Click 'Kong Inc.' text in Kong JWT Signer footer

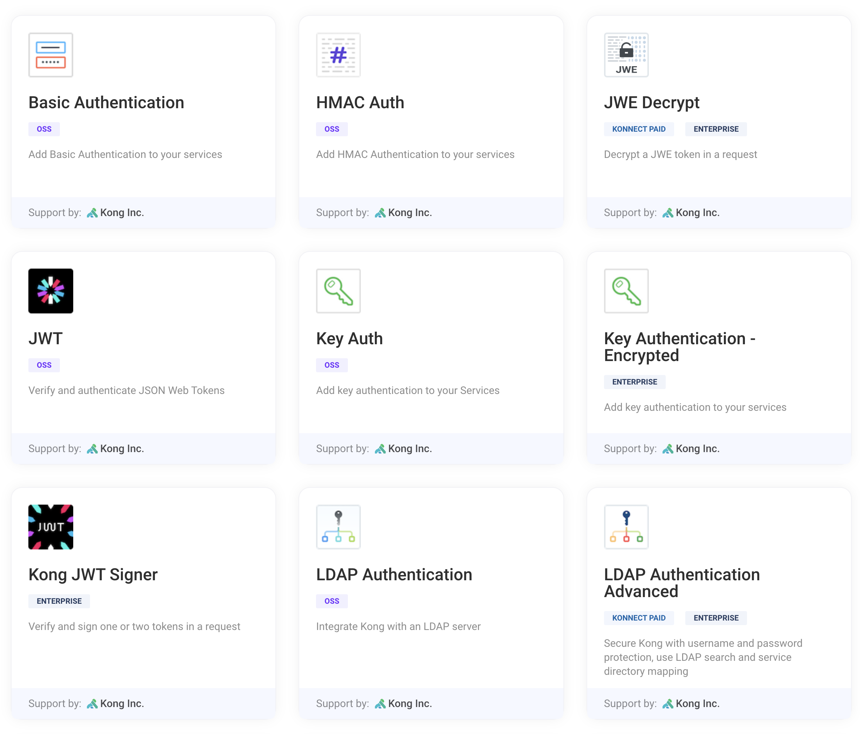pyautogui.click(x=122, y=704)
